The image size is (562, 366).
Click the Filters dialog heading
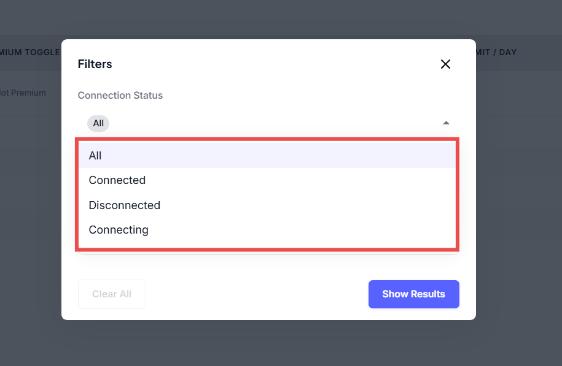click(95, 64)
